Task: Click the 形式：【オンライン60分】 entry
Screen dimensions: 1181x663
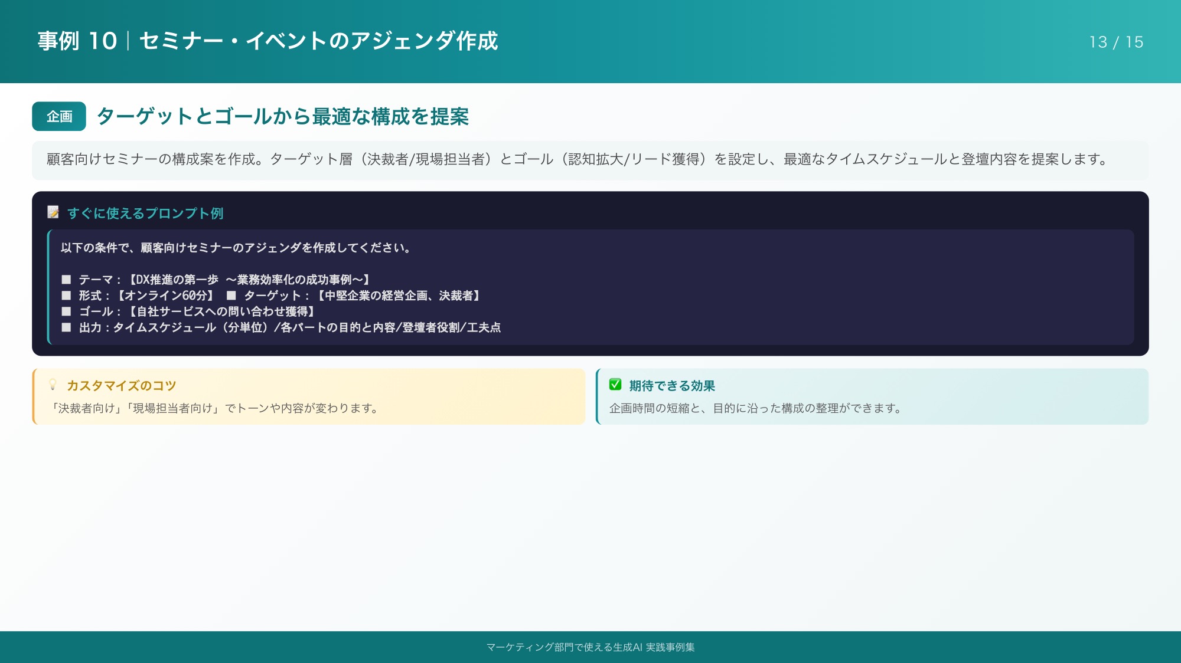Action: (x=147, y=296)
